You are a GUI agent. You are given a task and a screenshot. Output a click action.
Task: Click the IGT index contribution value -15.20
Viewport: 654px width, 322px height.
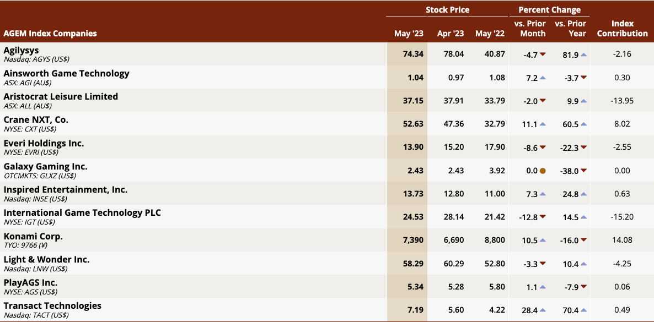(x=623, y=217)
